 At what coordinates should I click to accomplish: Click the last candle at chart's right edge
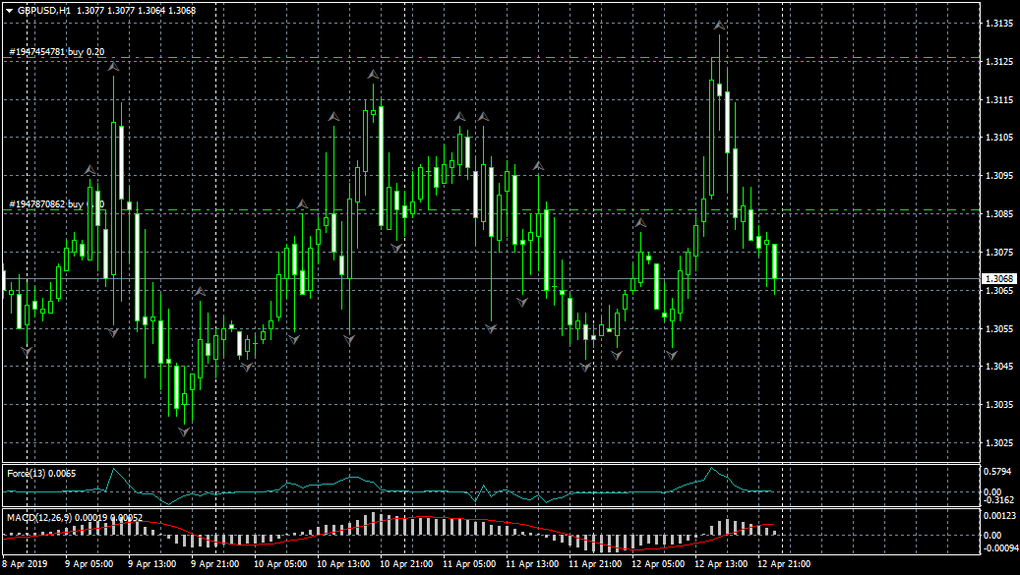(775, 261)
